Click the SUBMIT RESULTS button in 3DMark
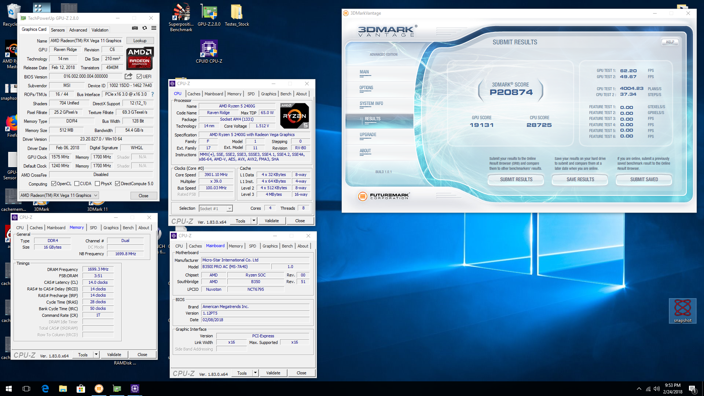 pyautogui.click(x=516, y=179)
